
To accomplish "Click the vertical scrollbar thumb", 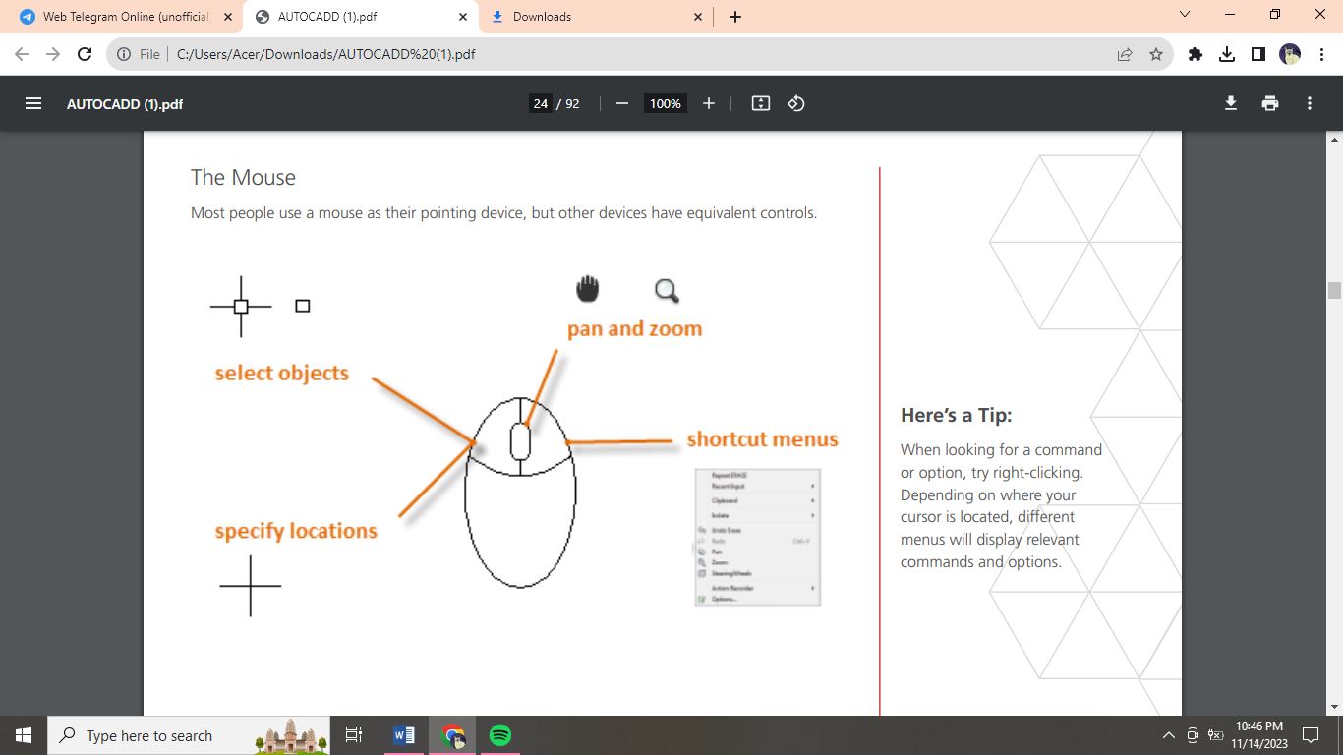I will [1334, 290].
